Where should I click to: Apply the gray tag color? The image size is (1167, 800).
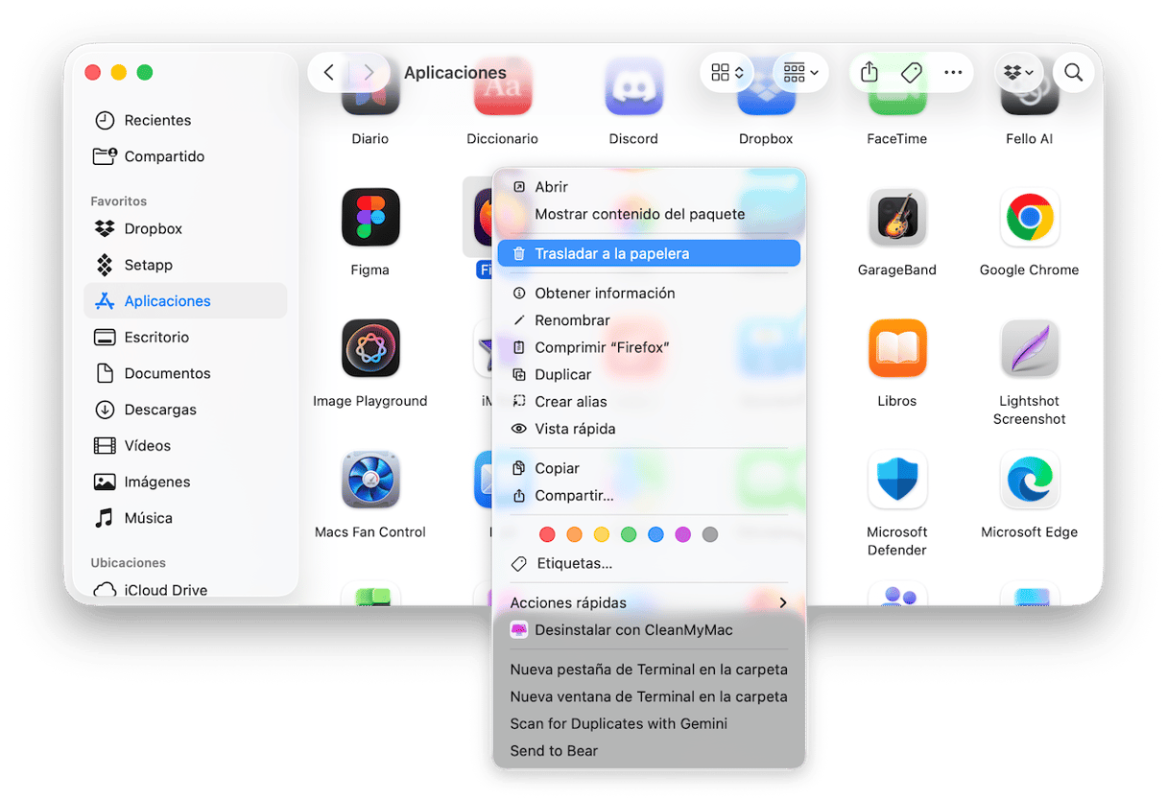[710, 534]
